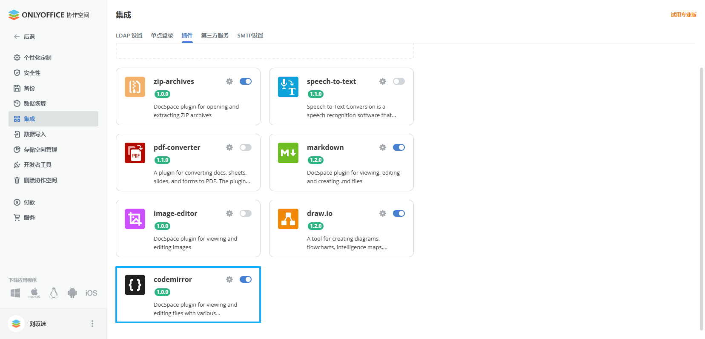The height and width of the screenshot is (339, 705).
Task: Click the Linux app download icon
Action: [54, 293]
